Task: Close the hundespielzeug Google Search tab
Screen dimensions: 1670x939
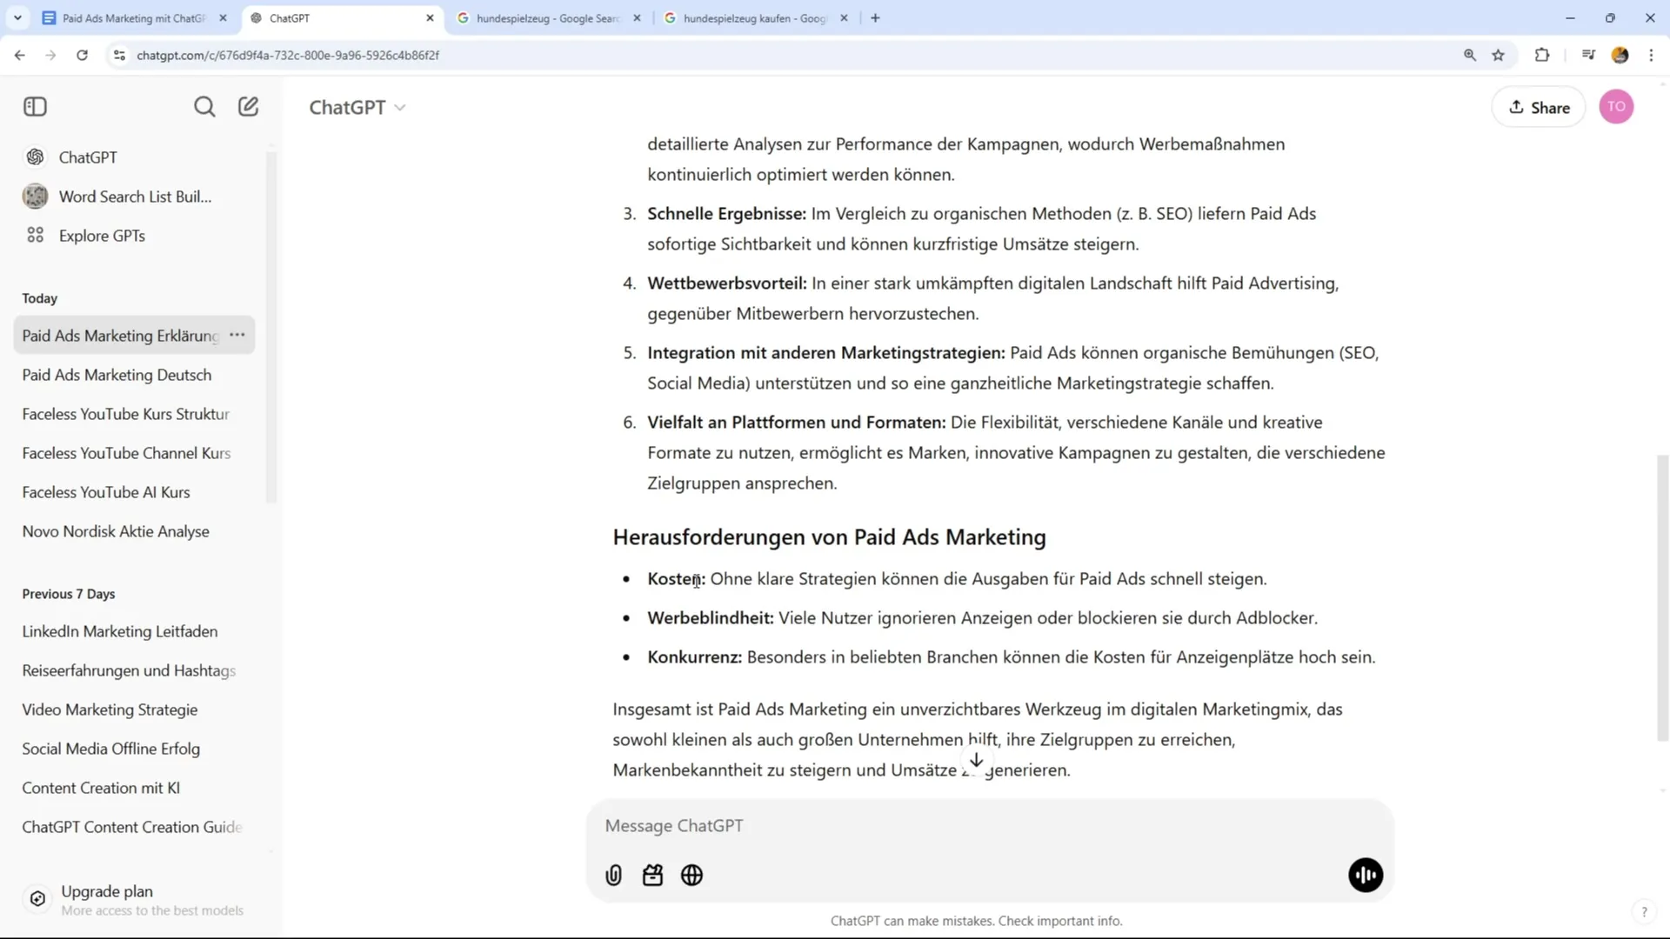Action: coord(637,17)
